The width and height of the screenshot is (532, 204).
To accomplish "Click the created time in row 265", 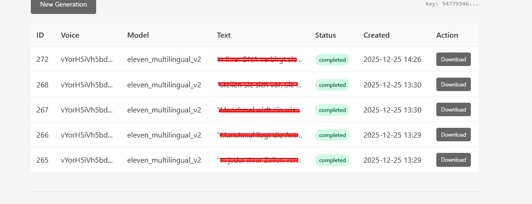I will click(392, 160).
